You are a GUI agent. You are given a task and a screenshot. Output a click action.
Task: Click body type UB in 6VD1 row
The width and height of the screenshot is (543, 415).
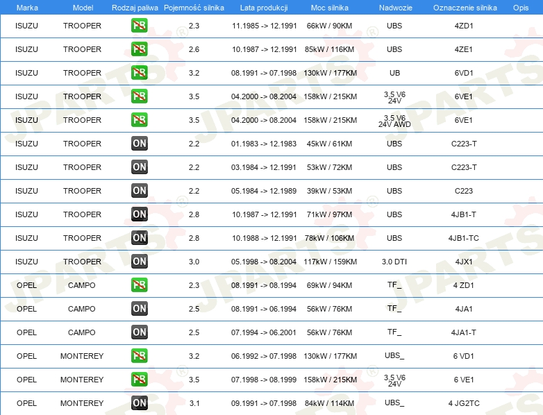(x=394, y=73)
